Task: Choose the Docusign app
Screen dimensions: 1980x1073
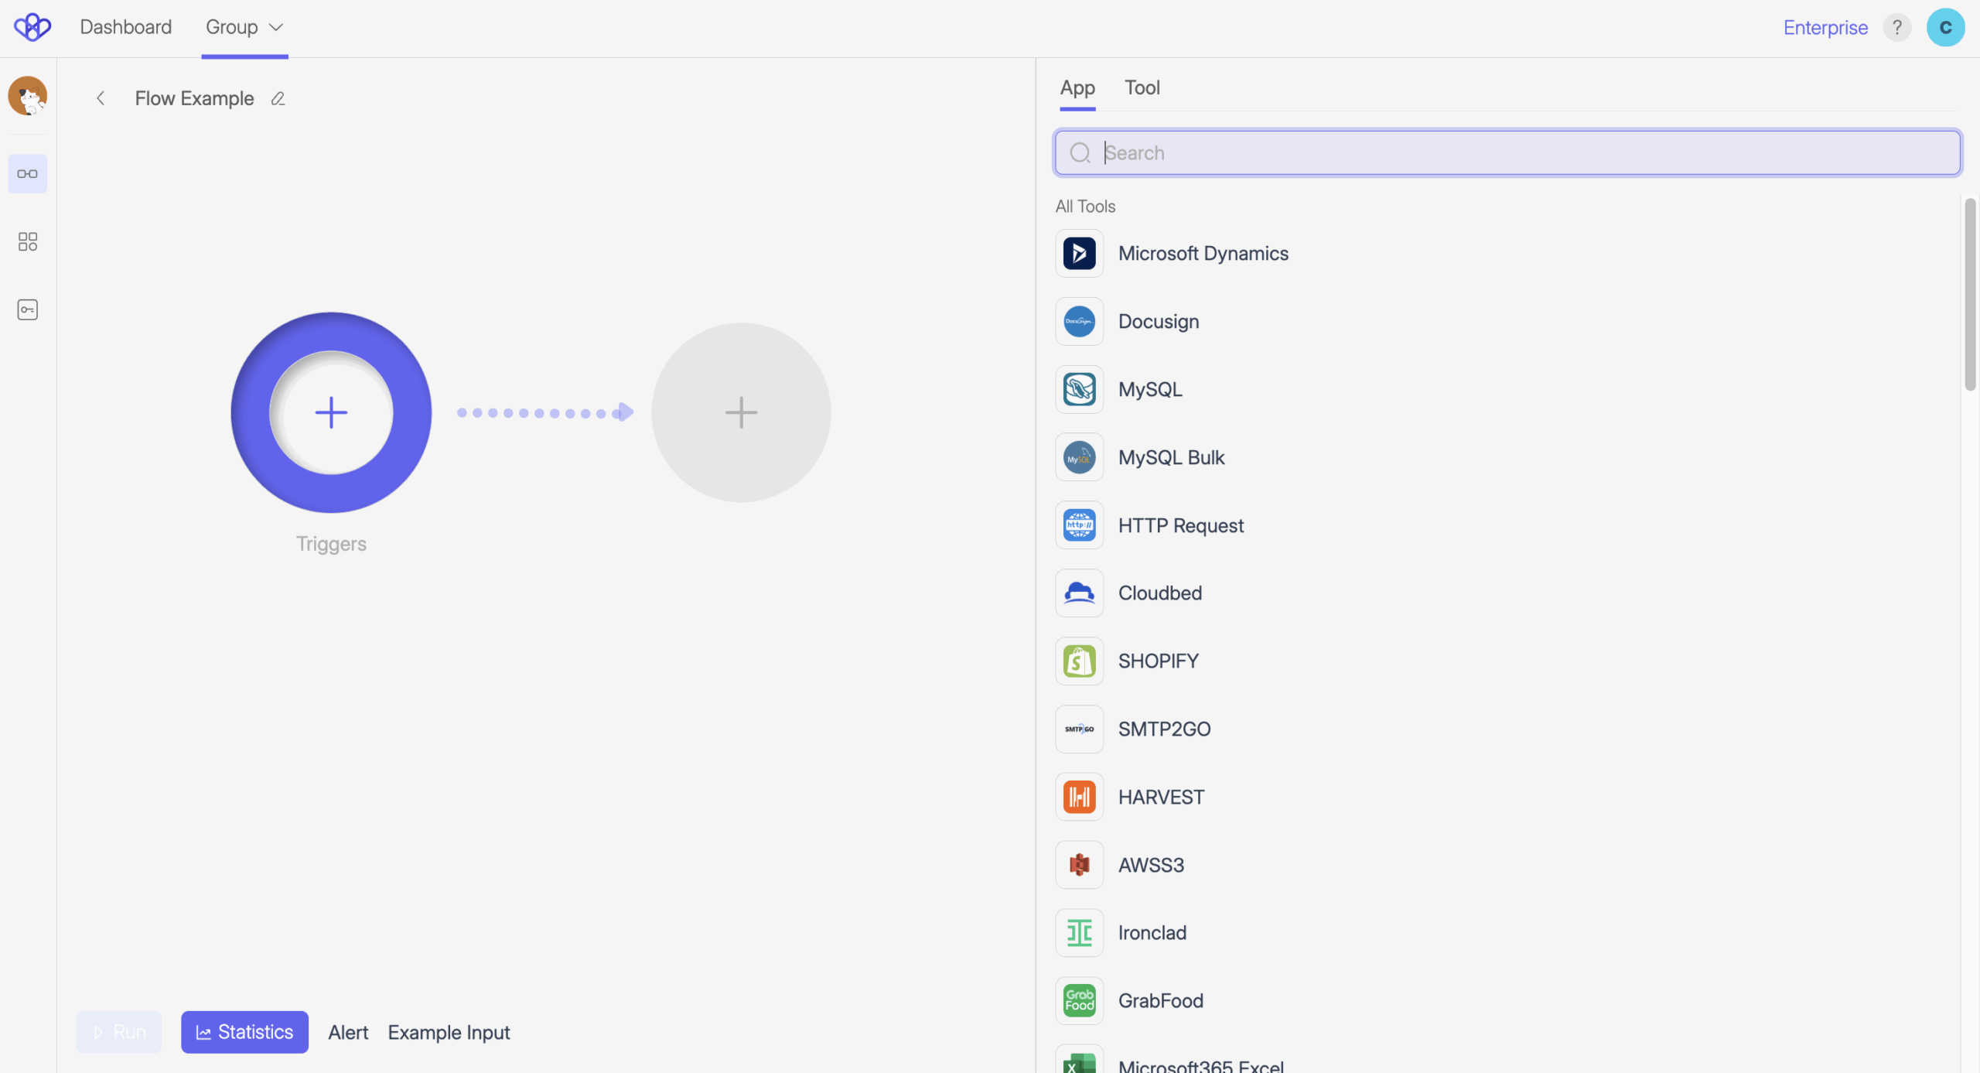Action: coord(1158,322)
